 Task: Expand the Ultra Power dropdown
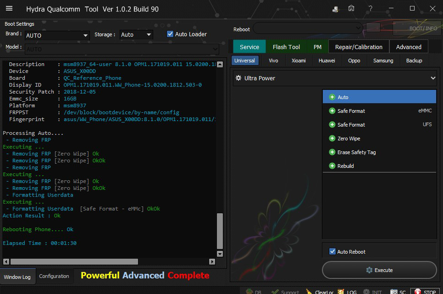tap(432, 78)
